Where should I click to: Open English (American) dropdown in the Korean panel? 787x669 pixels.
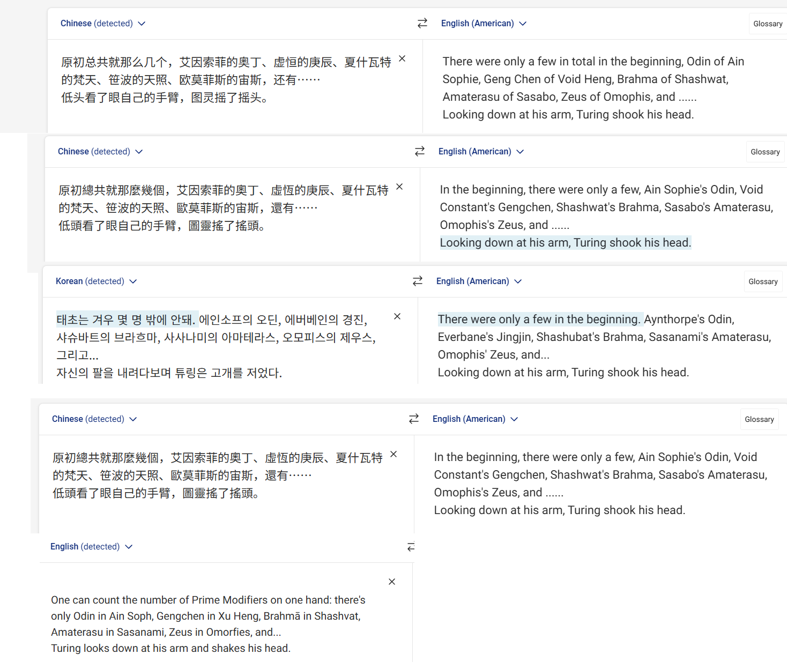pyautogui.click(x=479, y=281)
